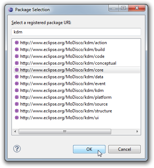Select the kdm/kdm package URI
The width and height of the screenshot is (154, 168).
tap(62, 90)
